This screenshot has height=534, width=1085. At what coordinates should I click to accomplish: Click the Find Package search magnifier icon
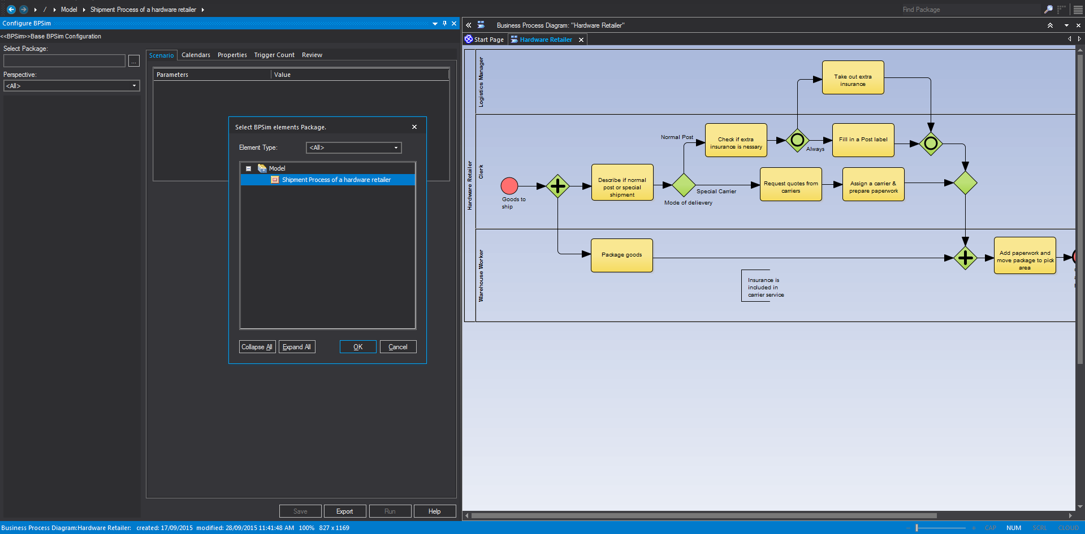coord(1048,10)
